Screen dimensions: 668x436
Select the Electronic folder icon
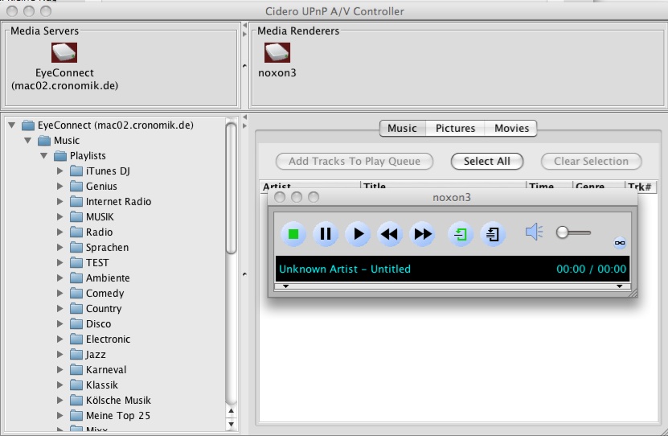click(76, 339)
